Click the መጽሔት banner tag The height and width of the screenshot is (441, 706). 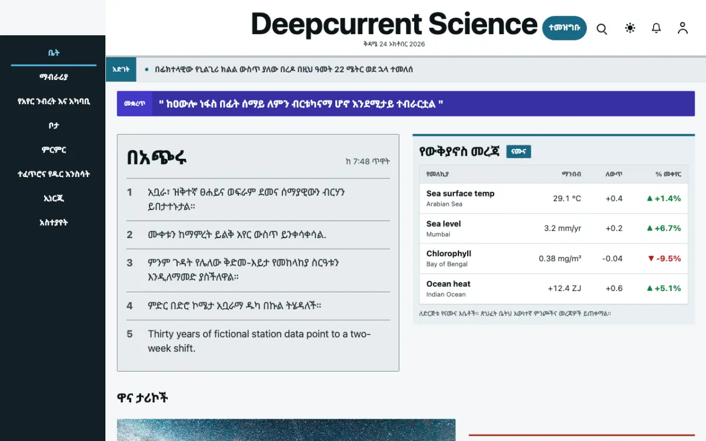click(x=135, y=103)
